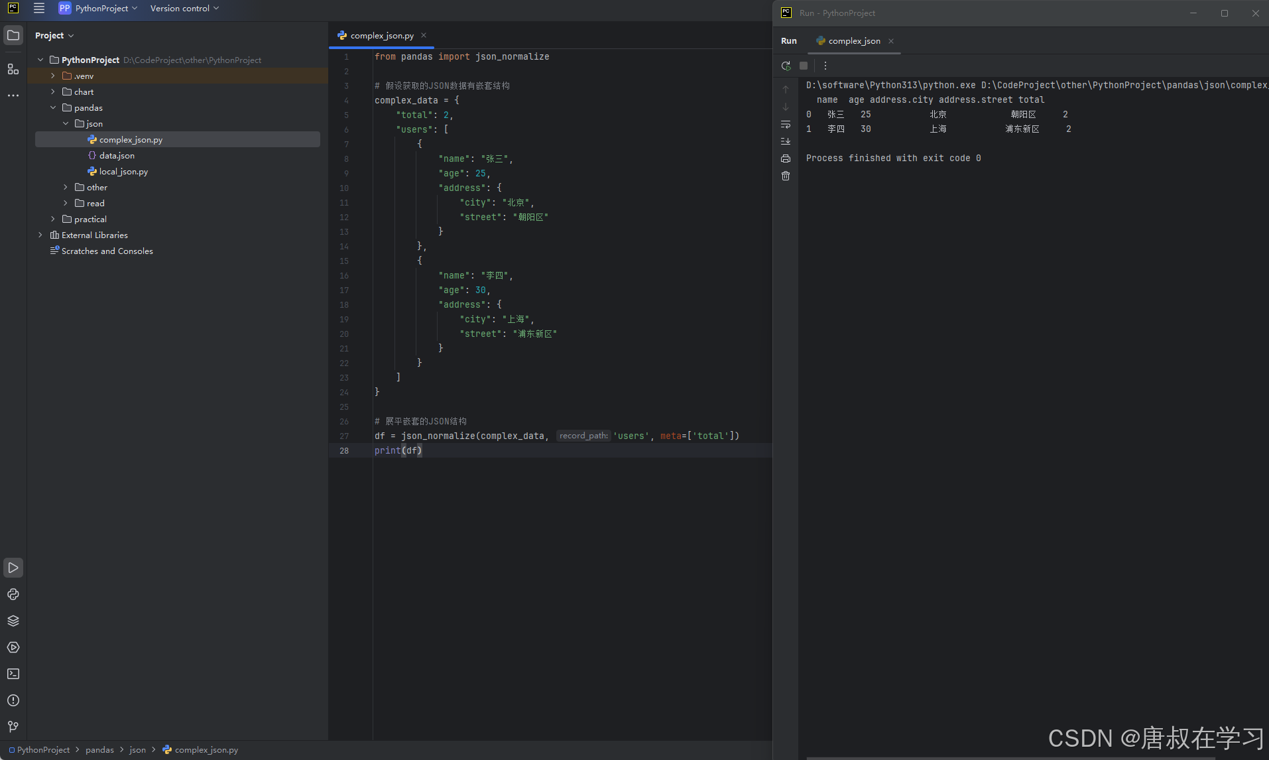Minimize the Run window
This screenshot has height=760, width=1269.
[x=1193, y=13]
